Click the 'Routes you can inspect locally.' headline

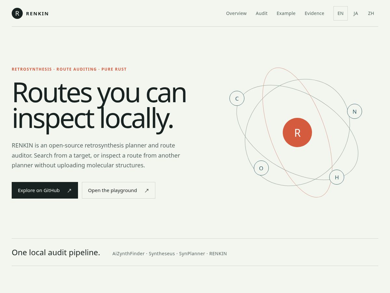(99, 105)
